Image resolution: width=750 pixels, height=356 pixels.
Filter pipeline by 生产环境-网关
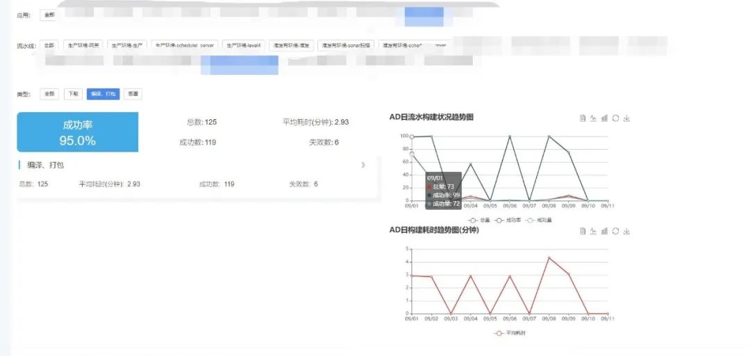(x=84, y=45)
